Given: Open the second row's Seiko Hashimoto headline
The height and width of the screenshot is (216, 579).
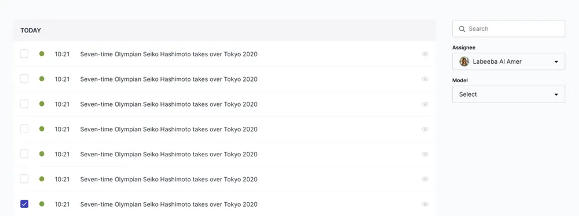Looking at the screenshot, I should pos(168,79).
